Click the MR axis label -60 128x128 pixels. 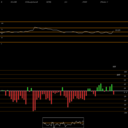coord(125,105)
